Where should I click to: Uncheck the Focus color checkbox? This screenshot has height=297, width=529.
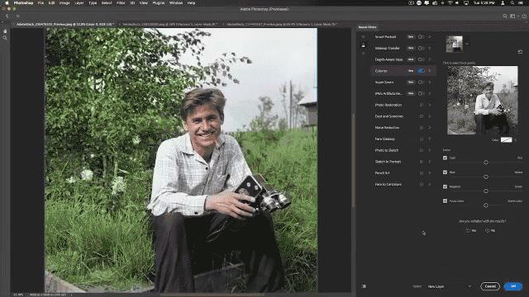coord(445,201)
